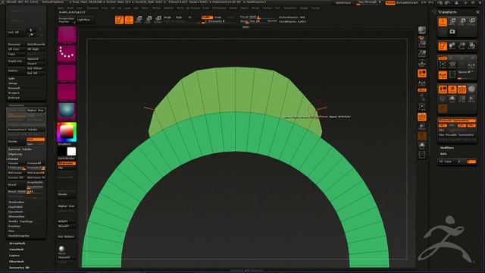The width and height of the screenshot is (485, 273).
Task: Collapse the Crease subsection
Action: 14,158
